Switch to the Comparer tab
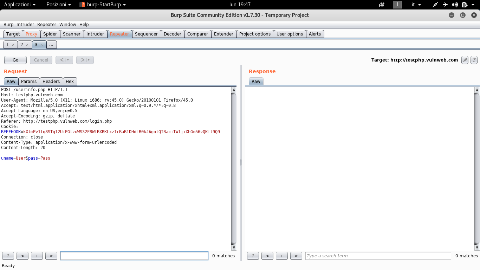Image resolution: width=480 pixels, height=270 pixels. coord(197,34)
